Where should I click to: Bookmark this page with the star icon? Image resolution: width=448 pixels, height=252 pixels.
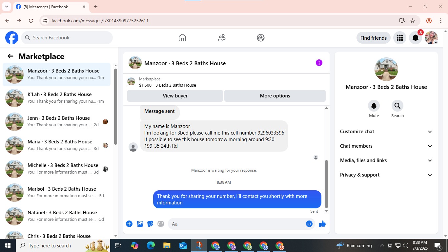click(x=413, y=21)
